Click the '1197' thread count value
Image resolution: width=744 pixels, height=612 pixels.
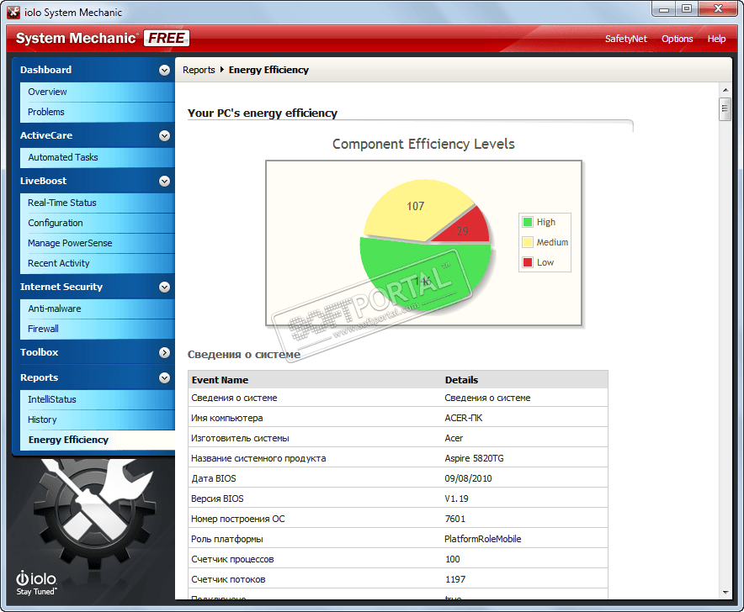tap(455, 579)
